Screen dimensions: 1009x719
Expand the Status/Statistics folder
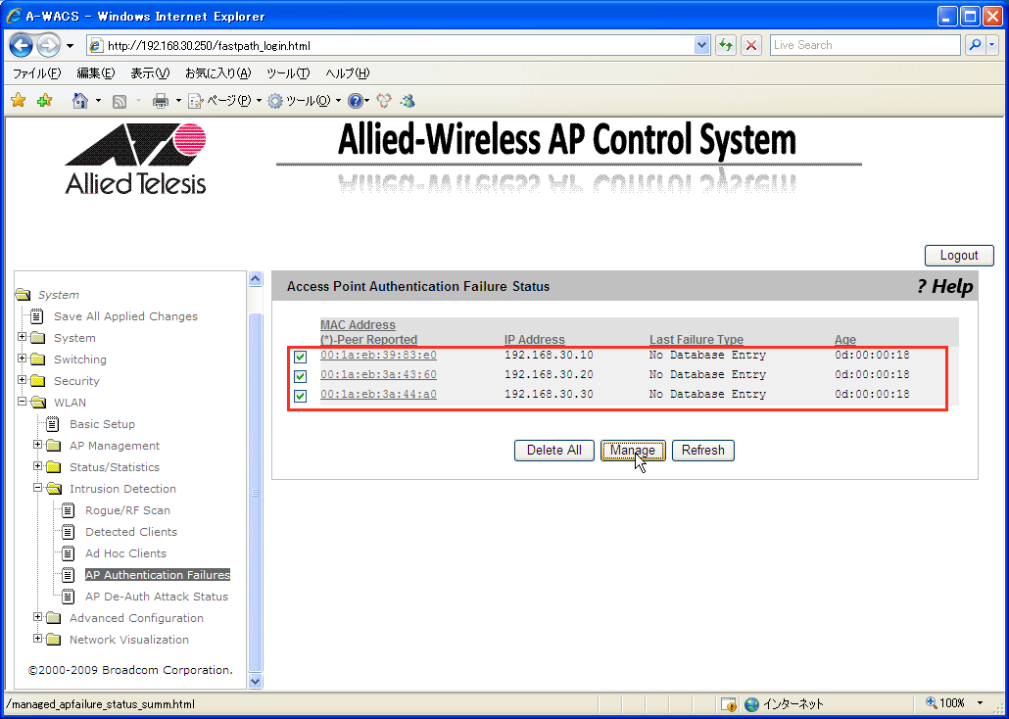click(37, 466)
